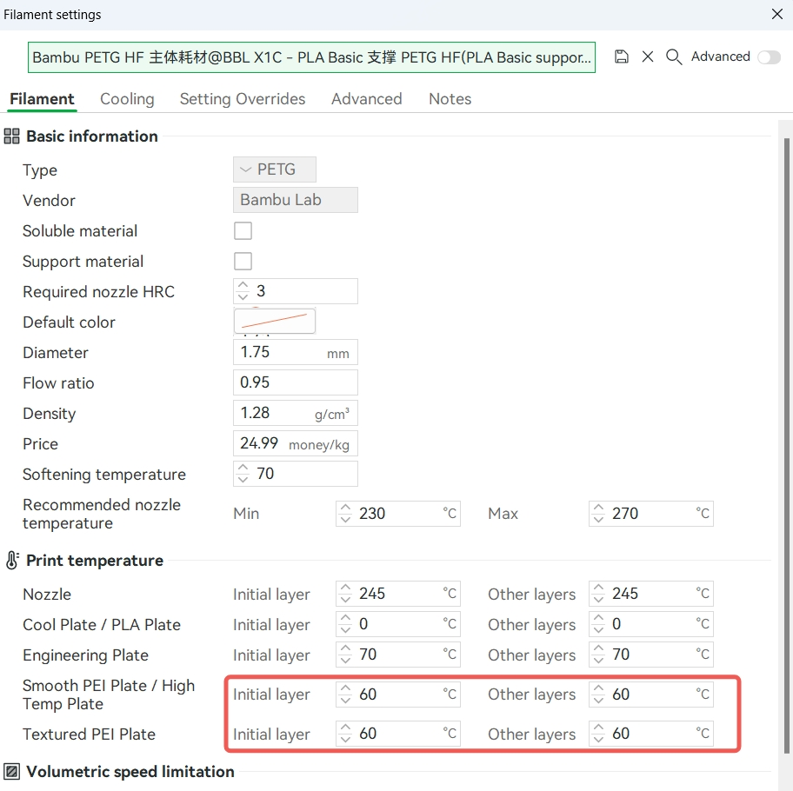The image size is (793, 791).
Task: Open the Default color swatch picker
Action: (275, 321)
